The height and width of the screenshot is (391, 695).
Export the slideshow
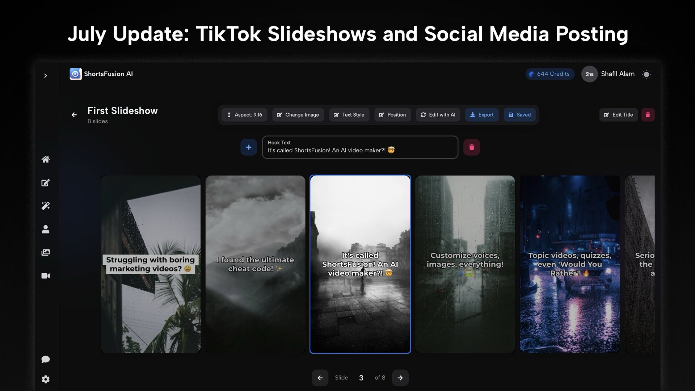coord(482,115)
